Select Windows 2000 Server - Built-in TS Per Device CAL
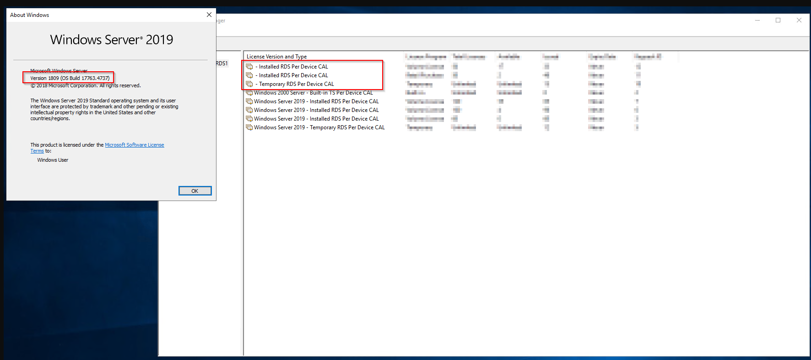Image resolution: width=811 pixels, height=360 pixels. tap(314, 93)
